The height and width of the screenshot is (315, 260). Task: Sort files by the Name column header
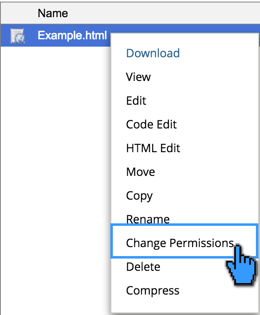(53, 13)
